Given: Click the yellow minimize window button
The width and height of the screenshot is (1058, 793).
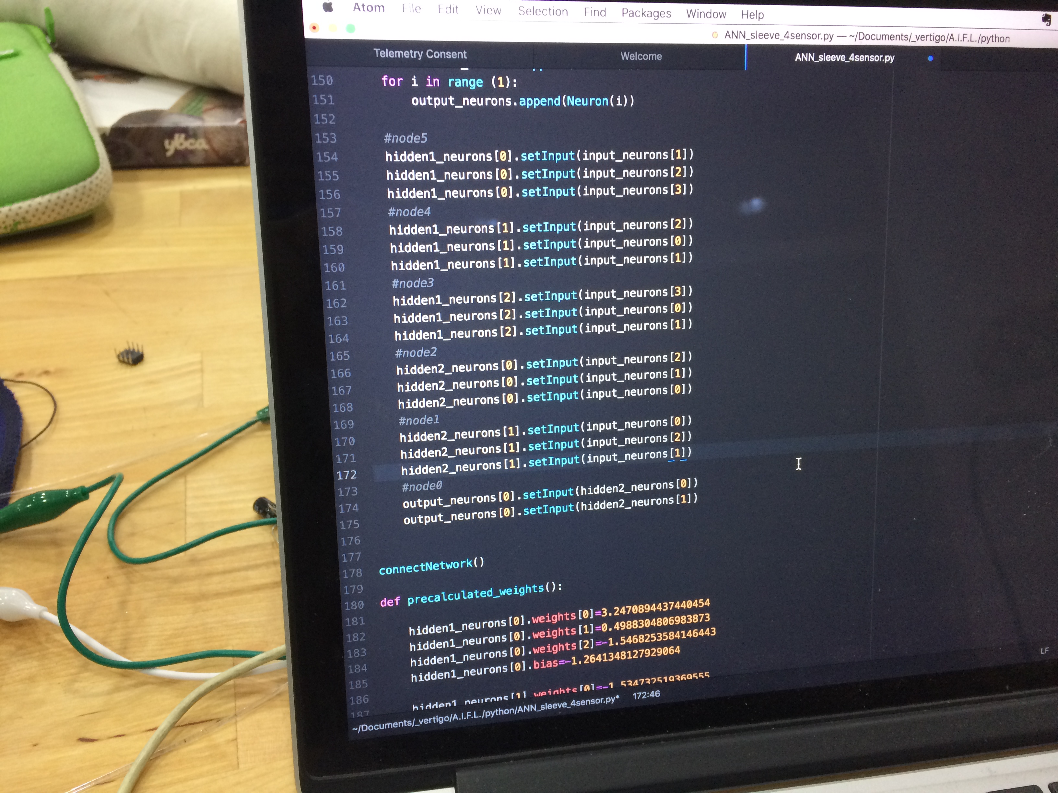Looking at the screenshot, I should click(333, 28).
